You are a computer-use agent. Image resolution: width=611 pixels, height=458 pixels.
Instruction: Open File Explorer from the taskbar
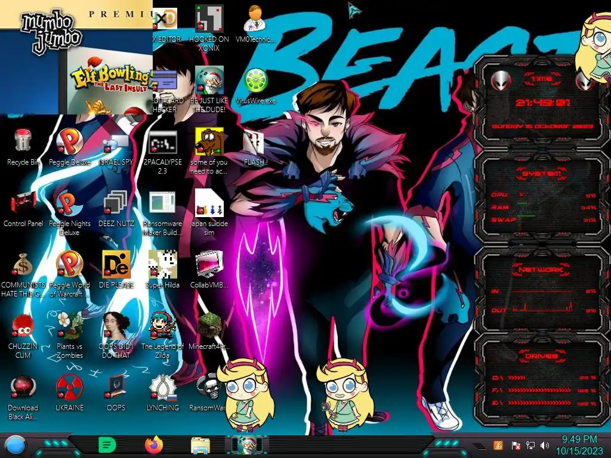click(200, 445)
